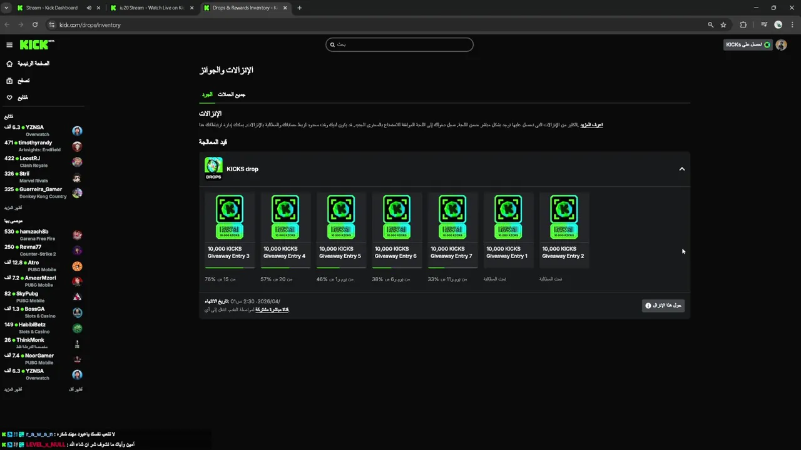This screenshot has width=801, height=450.
Task: Click the browser zoom magnifier icon
Action: (x=710, y=25)
